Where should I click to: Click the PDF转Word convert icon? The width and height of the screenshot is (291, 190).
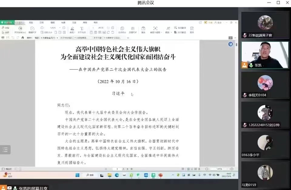tap(21, 30)
